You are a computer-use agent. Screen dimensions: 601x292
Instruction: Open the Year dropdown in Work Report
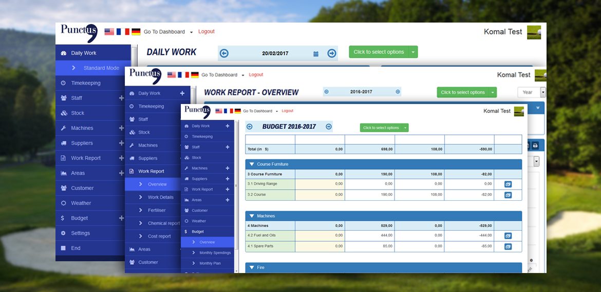pyautogui.click(x=532, y=92)
